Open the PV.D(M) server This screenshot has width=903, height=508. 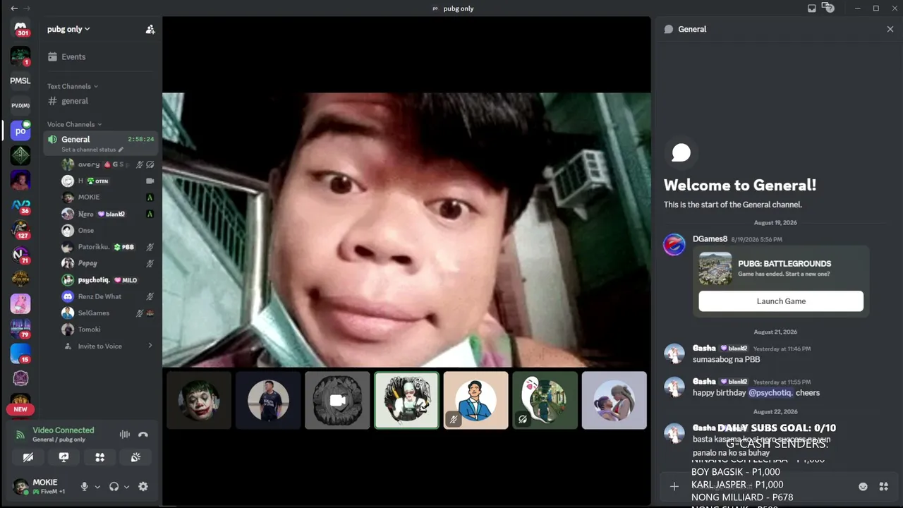tap(20, 105)
